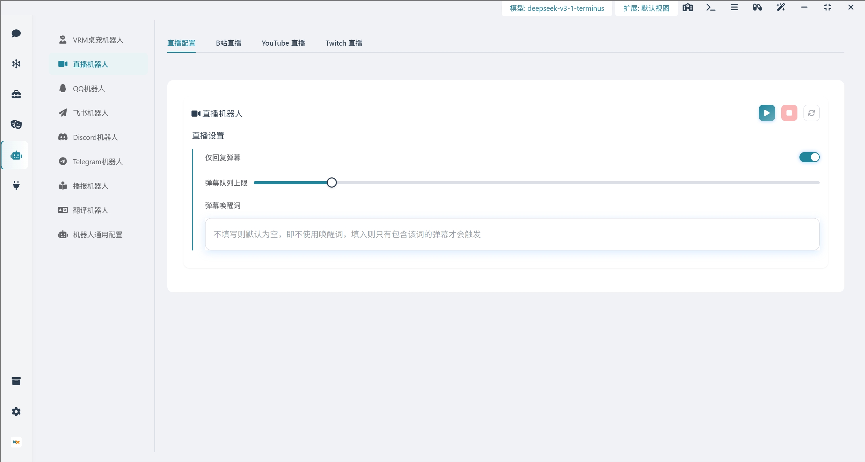This screenshot has height=462, width=865.
Task: Open 机器人通用配置 in the bot list
Action: 97,235
